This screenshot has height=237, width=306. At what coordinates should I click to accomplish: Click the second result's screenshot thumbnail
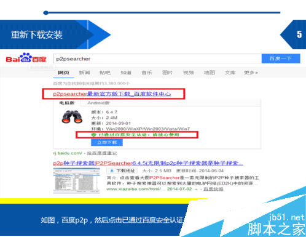coord(77,181)
